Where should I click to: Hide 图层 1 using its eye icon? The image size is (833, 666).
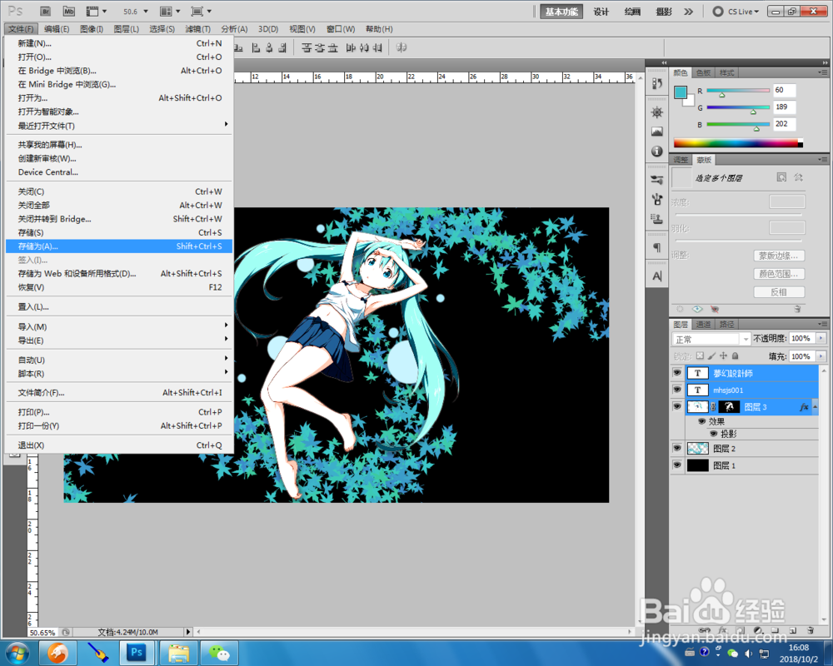coord(676,465)
